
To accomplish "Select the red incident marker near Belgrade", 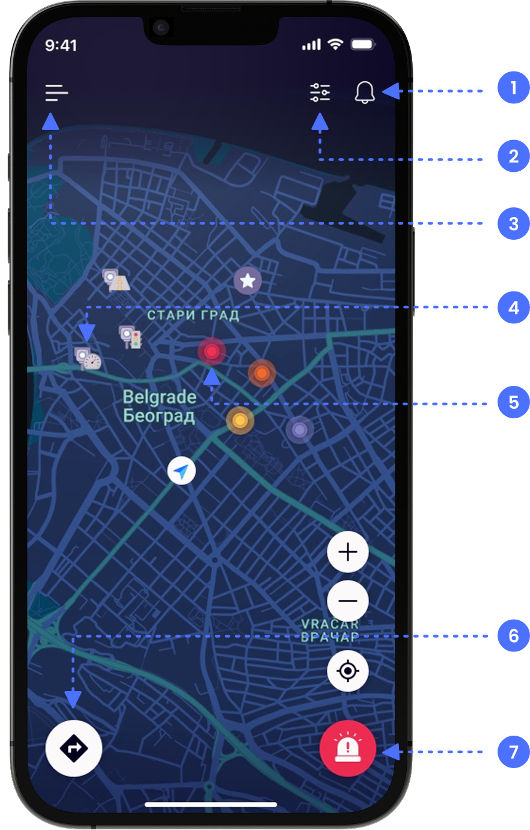I will pos(212,352).
